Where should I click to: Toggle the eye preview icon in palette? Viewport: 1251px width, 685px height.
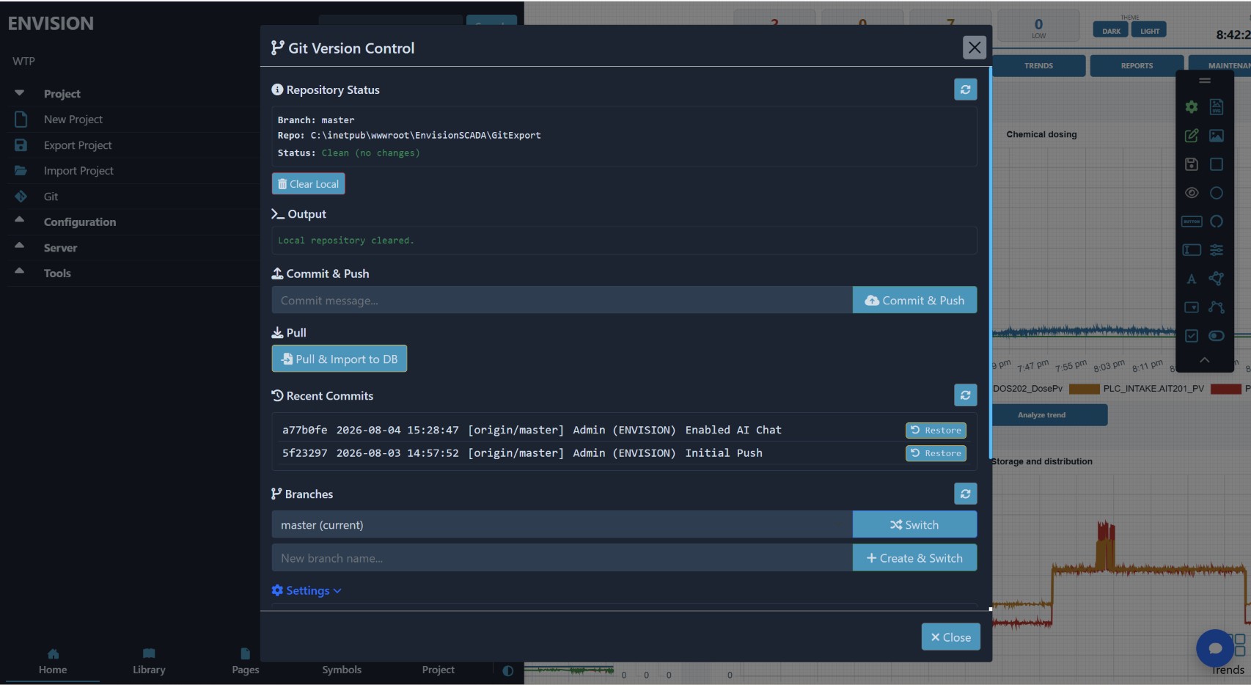(1192, 193)
